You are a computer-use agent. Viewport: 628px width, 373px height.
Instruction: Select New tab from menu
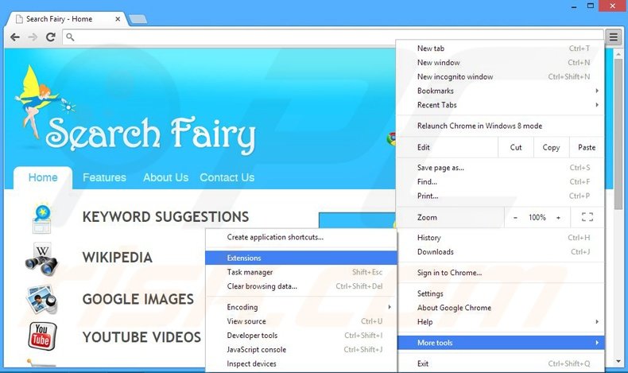[500, 49]
